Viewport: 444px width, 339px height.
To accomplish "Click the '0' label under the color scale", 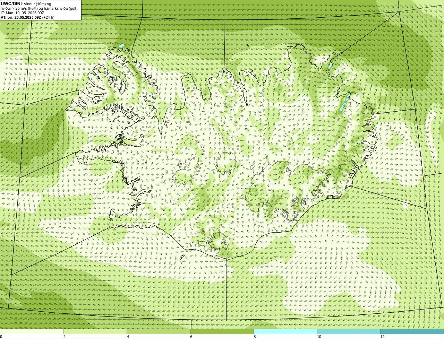I will tap(1, 337).
